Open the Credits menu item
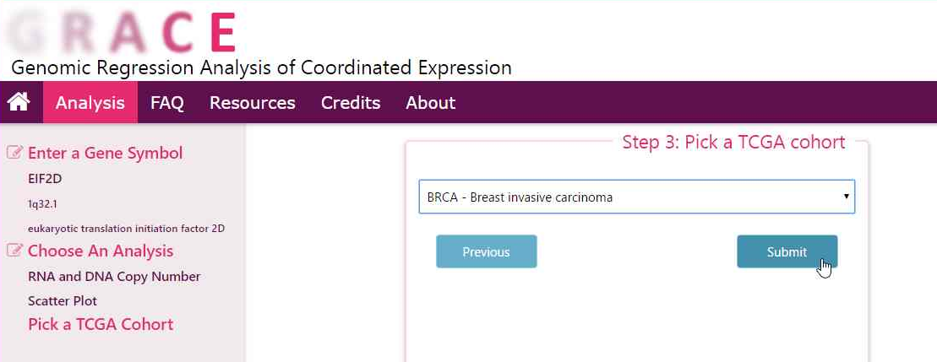This screenshot has height=362, width=937. 351,103
